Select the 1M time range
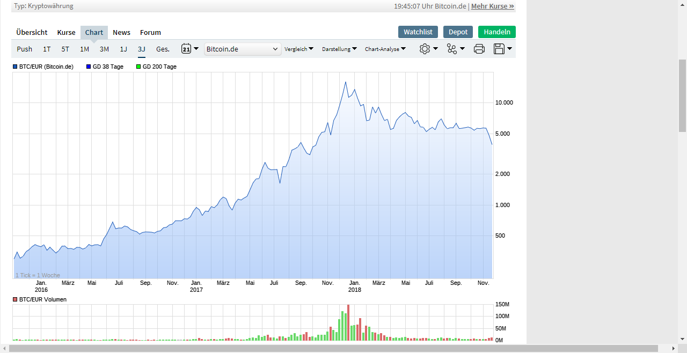687x353 pixels. 84,49
